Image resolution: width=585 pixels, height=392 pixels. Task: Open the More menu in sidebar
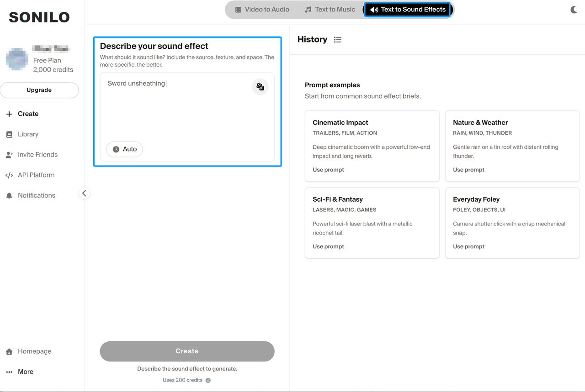pos(19,372)
